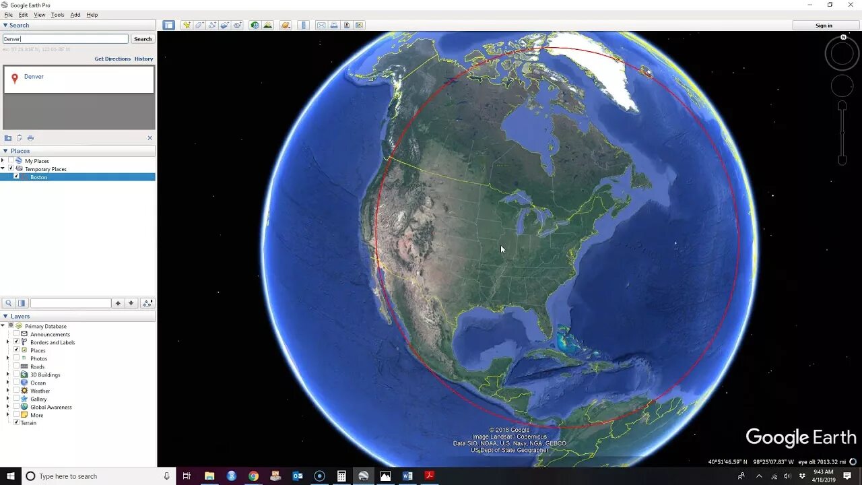Start the Record a Tour tool
This screenshot has width=862, height=485.
(x=238, y=25)
